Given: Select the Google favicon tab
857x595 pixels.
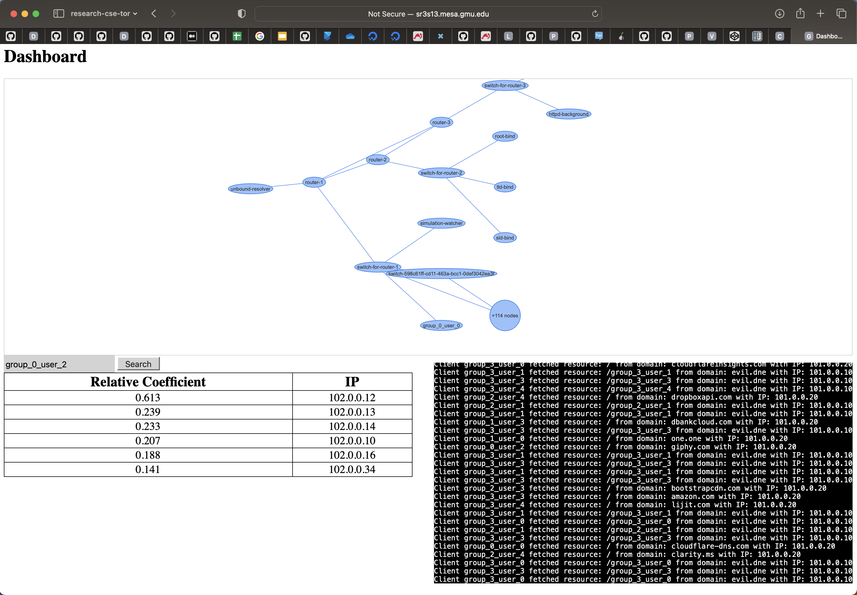Looking at the screenshot, I should point(259,36).
